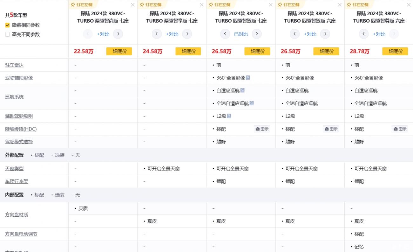413x252 pixels.
Task: Pin the 四驱智驾版 七座 column to the left
Action: 220,5
